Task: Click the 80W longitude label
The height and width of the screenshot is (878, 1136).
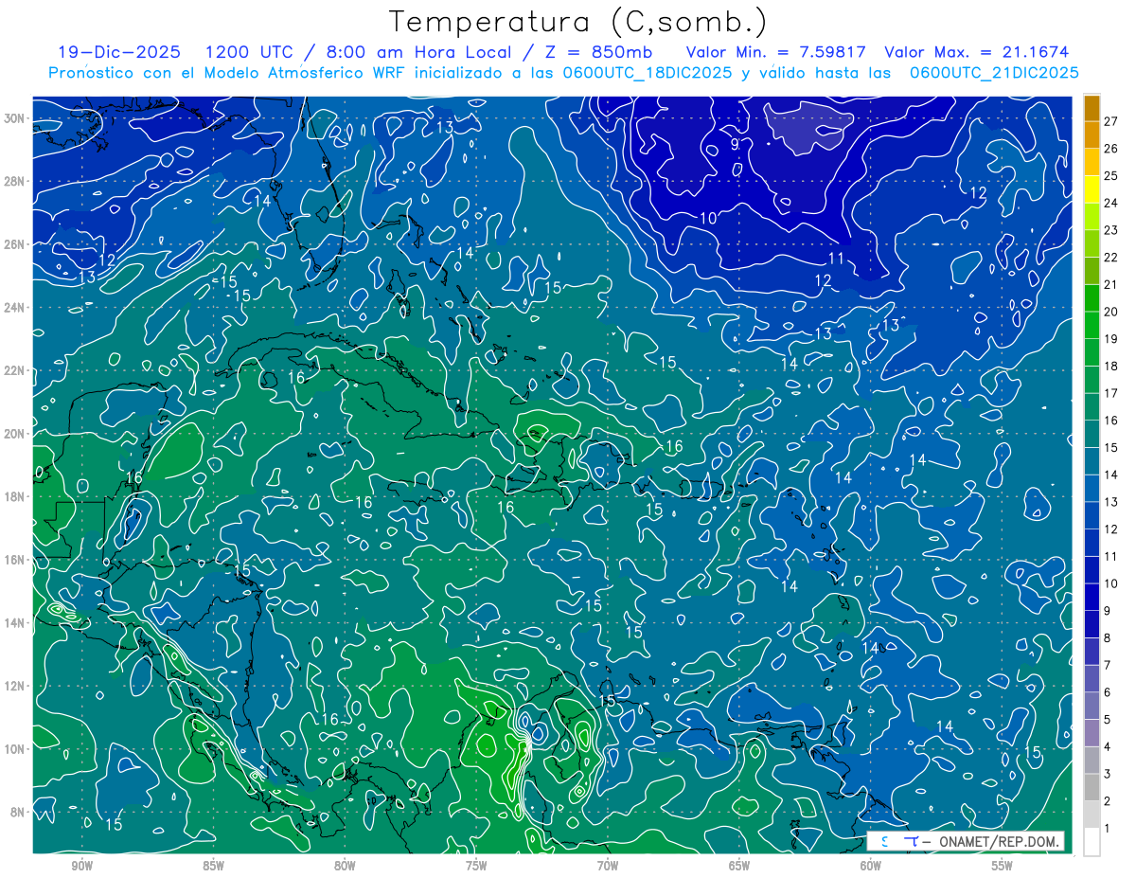Action: pyautogui.click(x=345, y=867)
